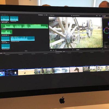Image resolution: width=109 pixels, height=109 pixels.
Task: Collapse the Apr 28, 2016 date group
Action: coord(1,35)
